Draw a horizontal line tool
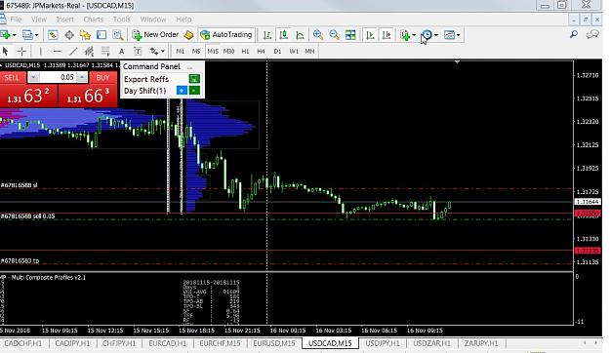The width and height of the screenshot is (610, 353). point(58,51)
